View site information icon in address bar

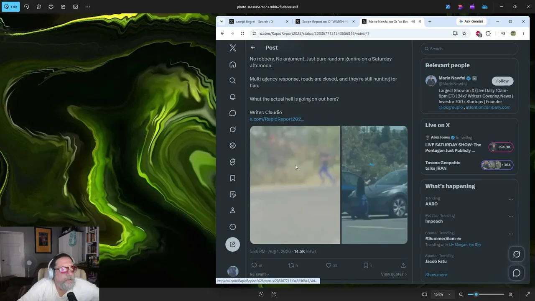[x=254, y=33]
